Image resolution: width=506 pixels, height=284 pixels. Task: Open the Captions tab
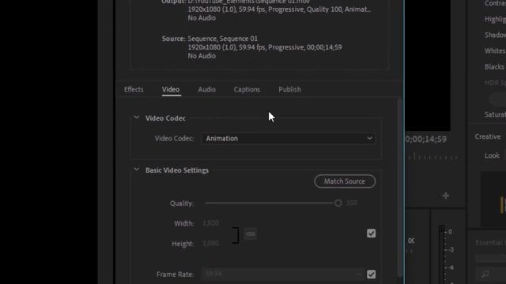point(247,89)
